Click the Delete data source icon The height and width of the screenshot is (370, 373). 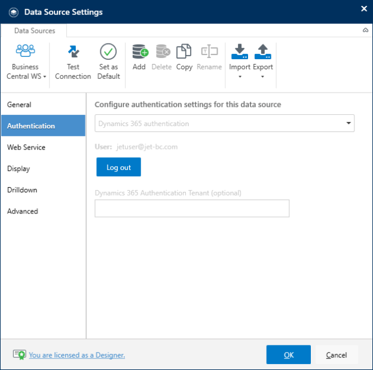tap(163, 51)
